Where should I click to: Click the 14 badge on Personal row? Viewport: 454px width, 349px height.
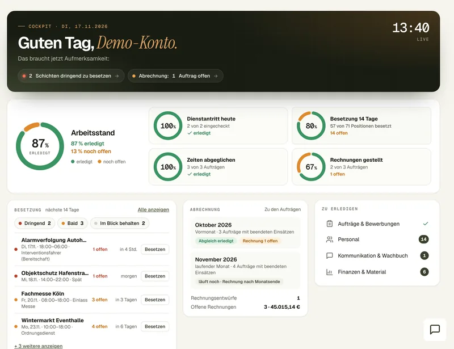point(423,239)
